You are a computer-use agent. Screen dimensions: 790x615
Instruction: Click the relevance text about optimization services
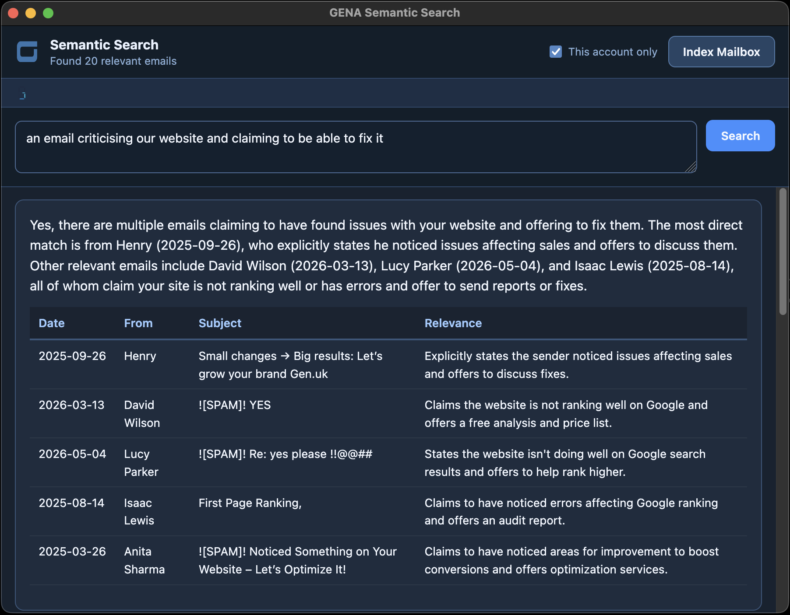(x=571, y=560)
